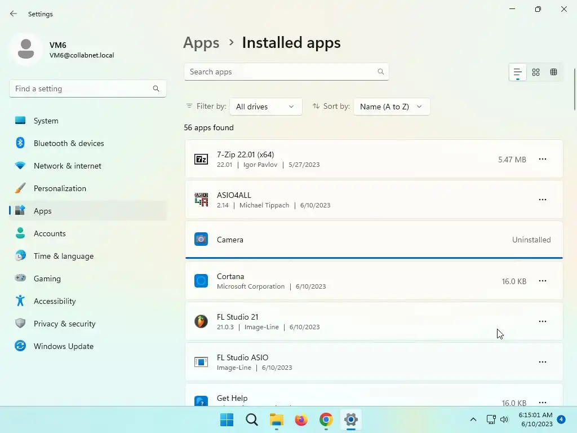Click the magnifier icon in Search apps
577x433 pixels.
click(380, 72)
